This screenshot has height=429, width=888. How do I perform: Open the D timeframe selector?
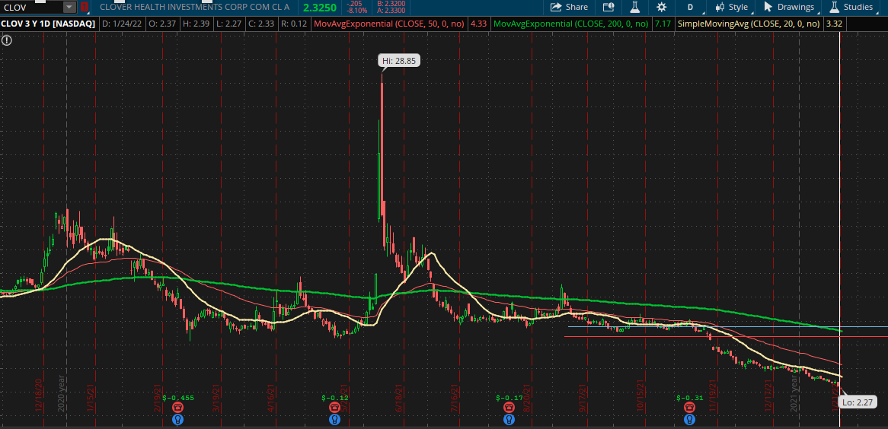692,8
